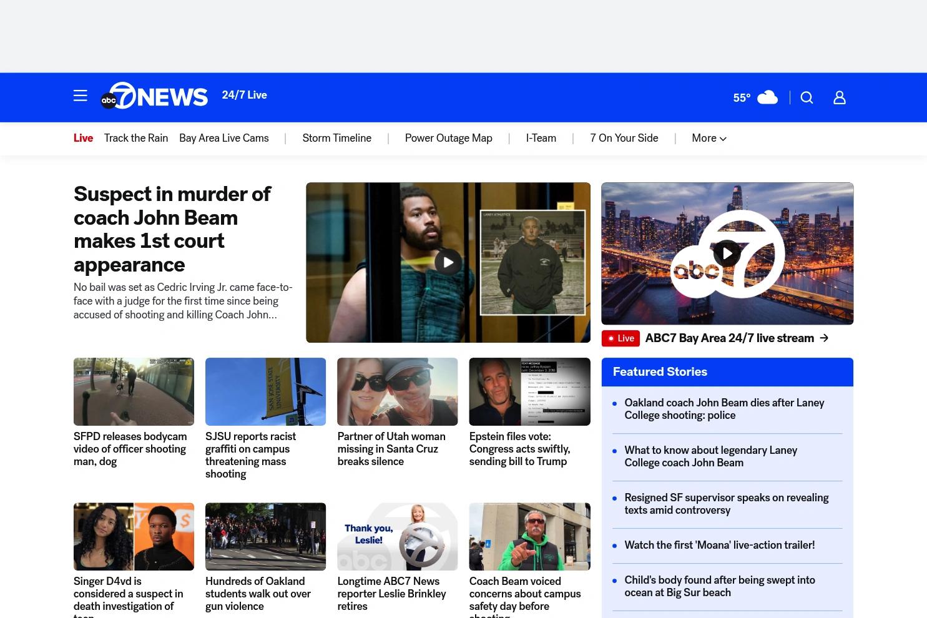Open the Featured Stories header
This screenshot has width=927, height=618.
click(x=727, y=372)
